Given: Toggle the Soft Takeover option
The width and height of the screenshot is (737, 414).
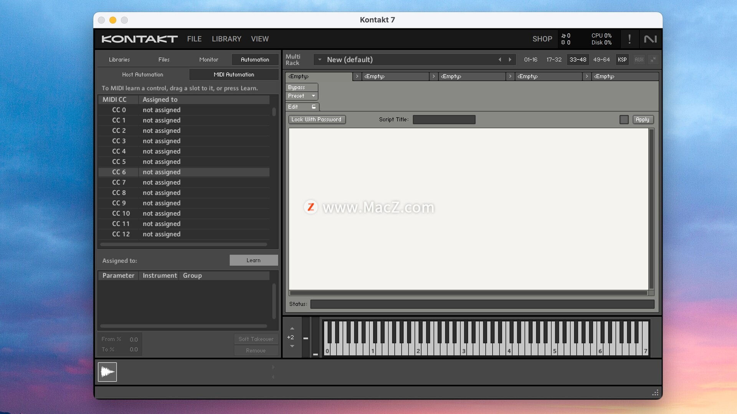Looking at the screenshot, I should coord(256,339).
